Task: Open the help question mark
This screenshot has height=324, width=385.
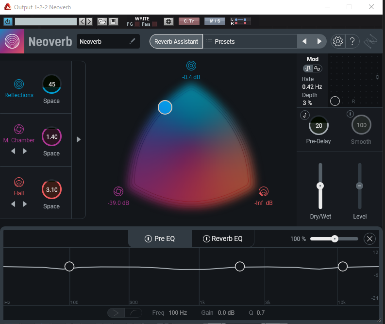Action: pos(352,41)
